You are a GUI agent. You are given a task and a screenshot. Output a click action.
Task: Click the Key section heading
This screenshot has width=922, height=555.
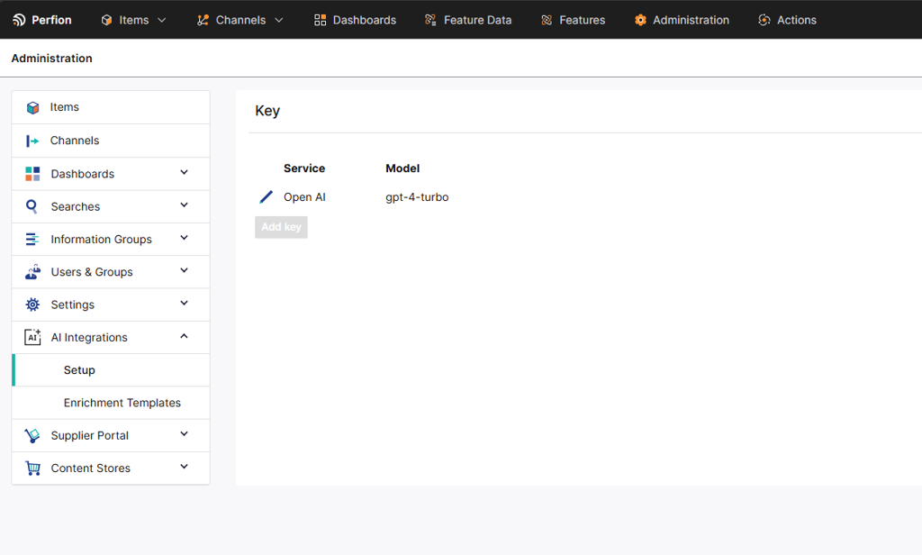click(267, 111)
